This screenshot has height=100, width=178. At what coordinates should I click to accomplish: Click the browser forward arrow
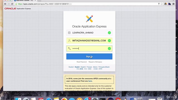point(9,4)
